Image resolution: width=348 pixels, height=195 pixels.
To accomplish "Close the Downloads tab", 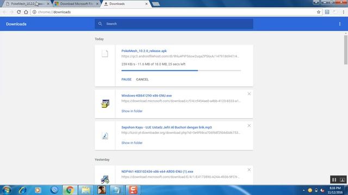I will (146, 4).
